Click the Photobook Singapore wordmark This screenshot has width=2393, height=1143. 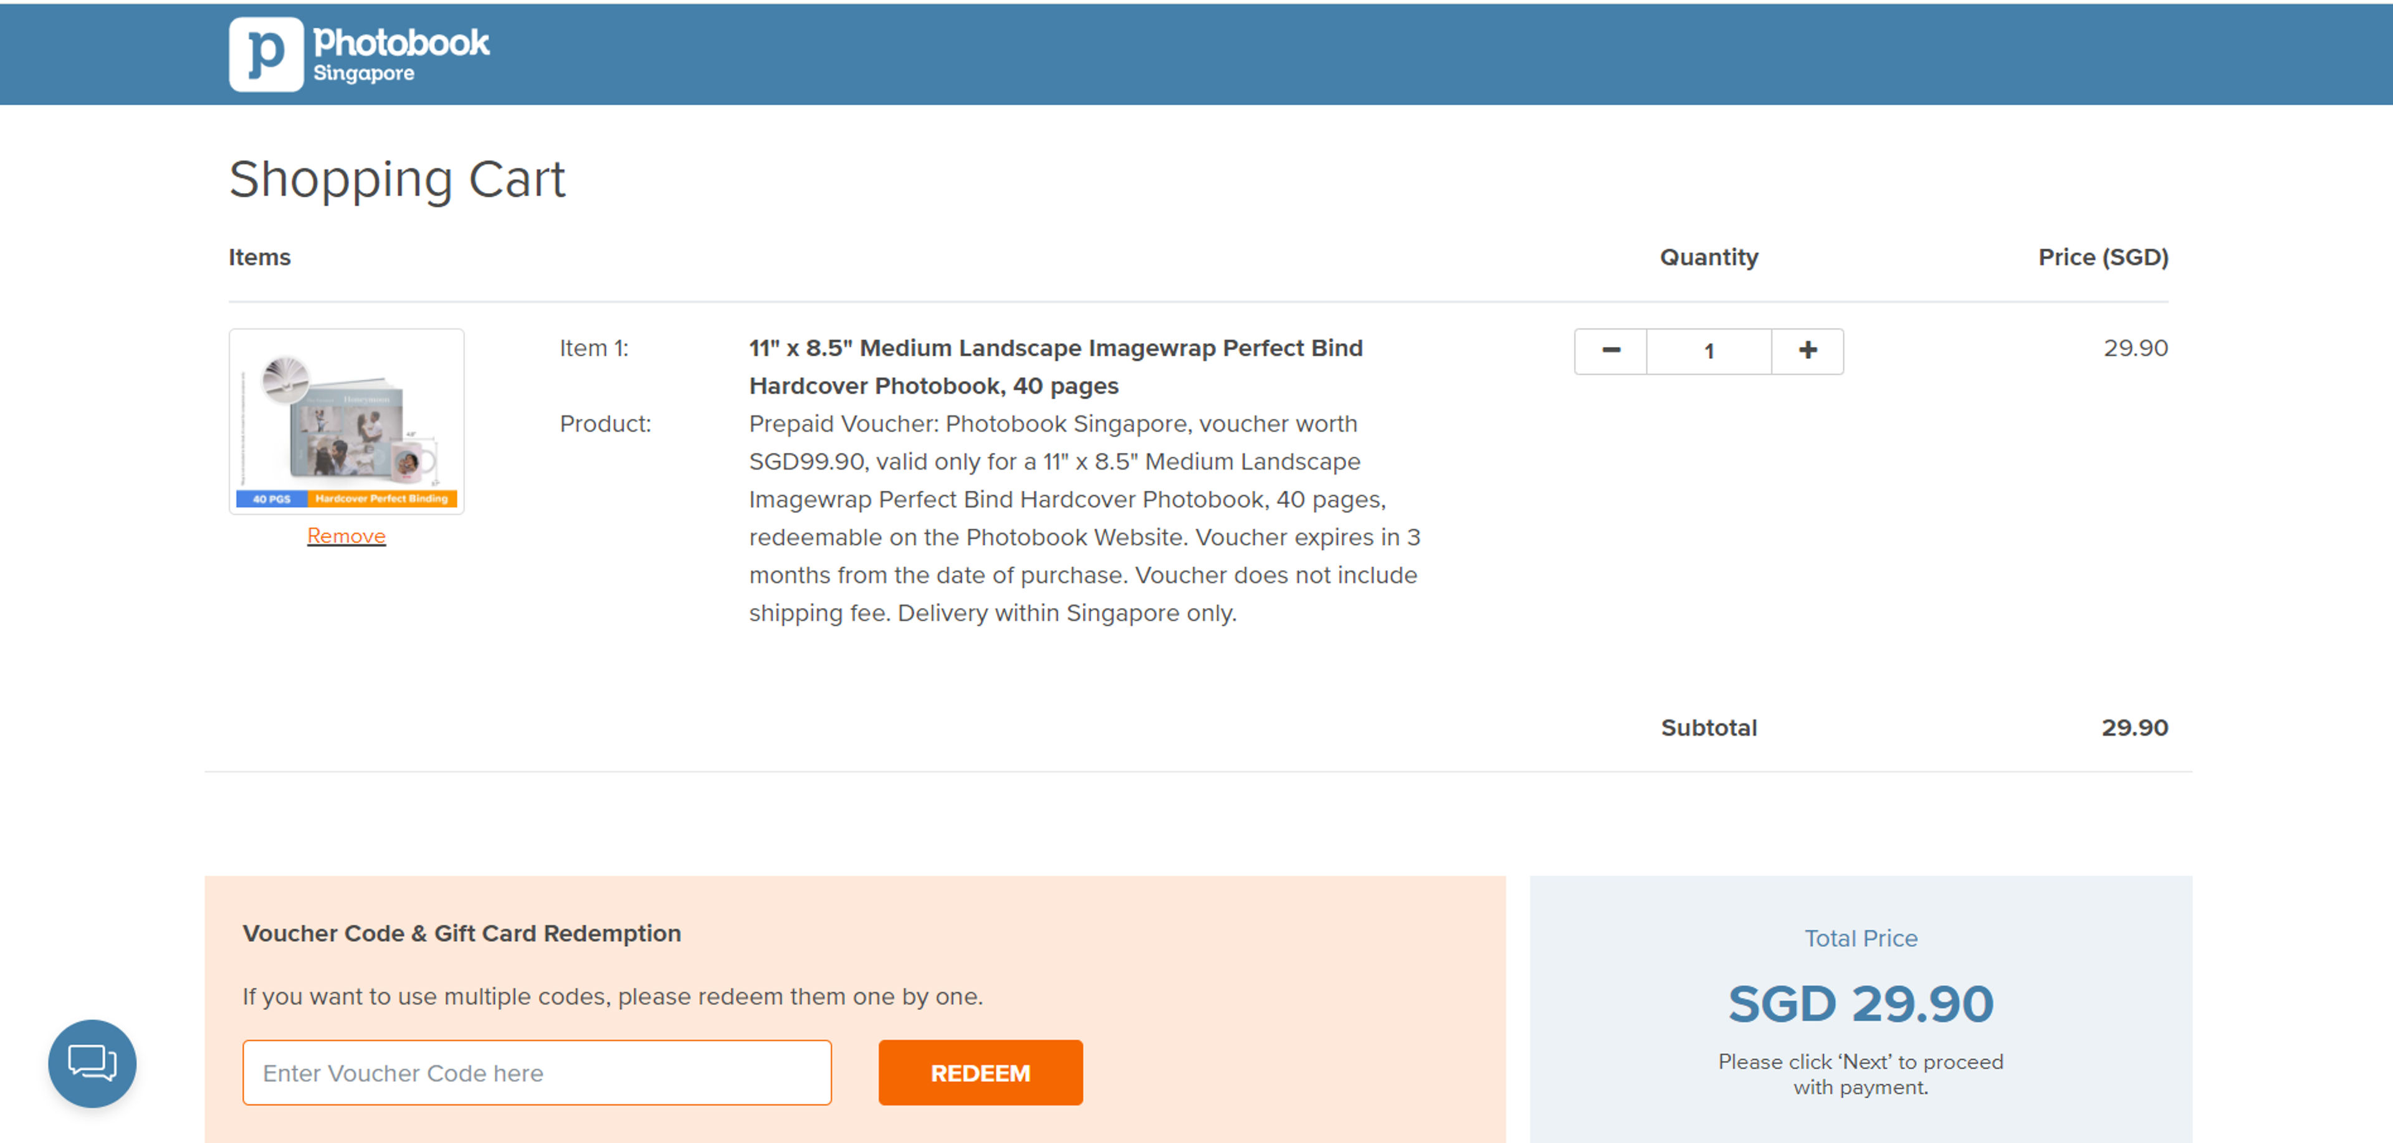click(x=400, y=54)
